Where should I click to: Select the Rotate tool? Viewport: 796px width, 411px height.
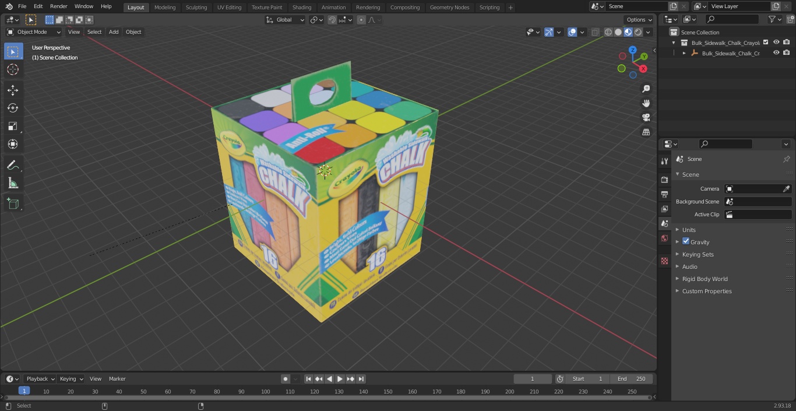tap(13, 108)
